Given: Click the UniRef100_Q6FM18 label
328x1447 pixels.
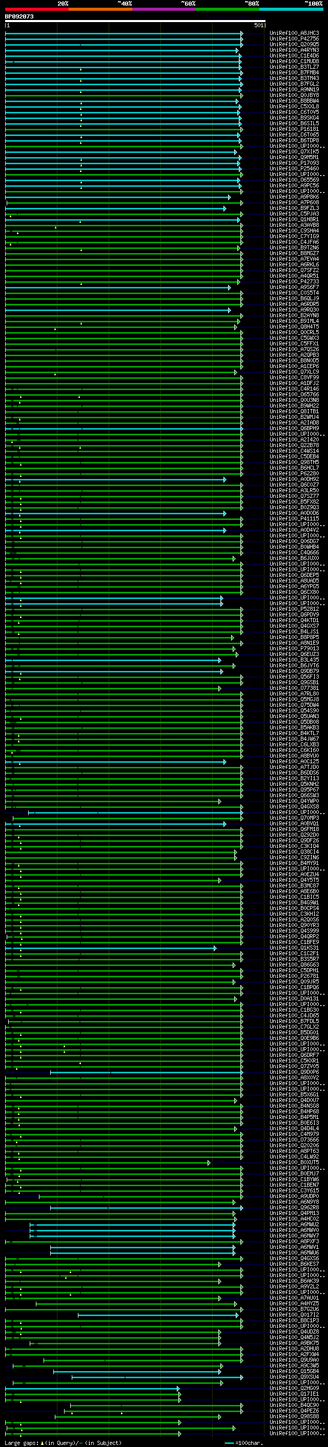Looking at the screenshot, I should tap(294, 829).
